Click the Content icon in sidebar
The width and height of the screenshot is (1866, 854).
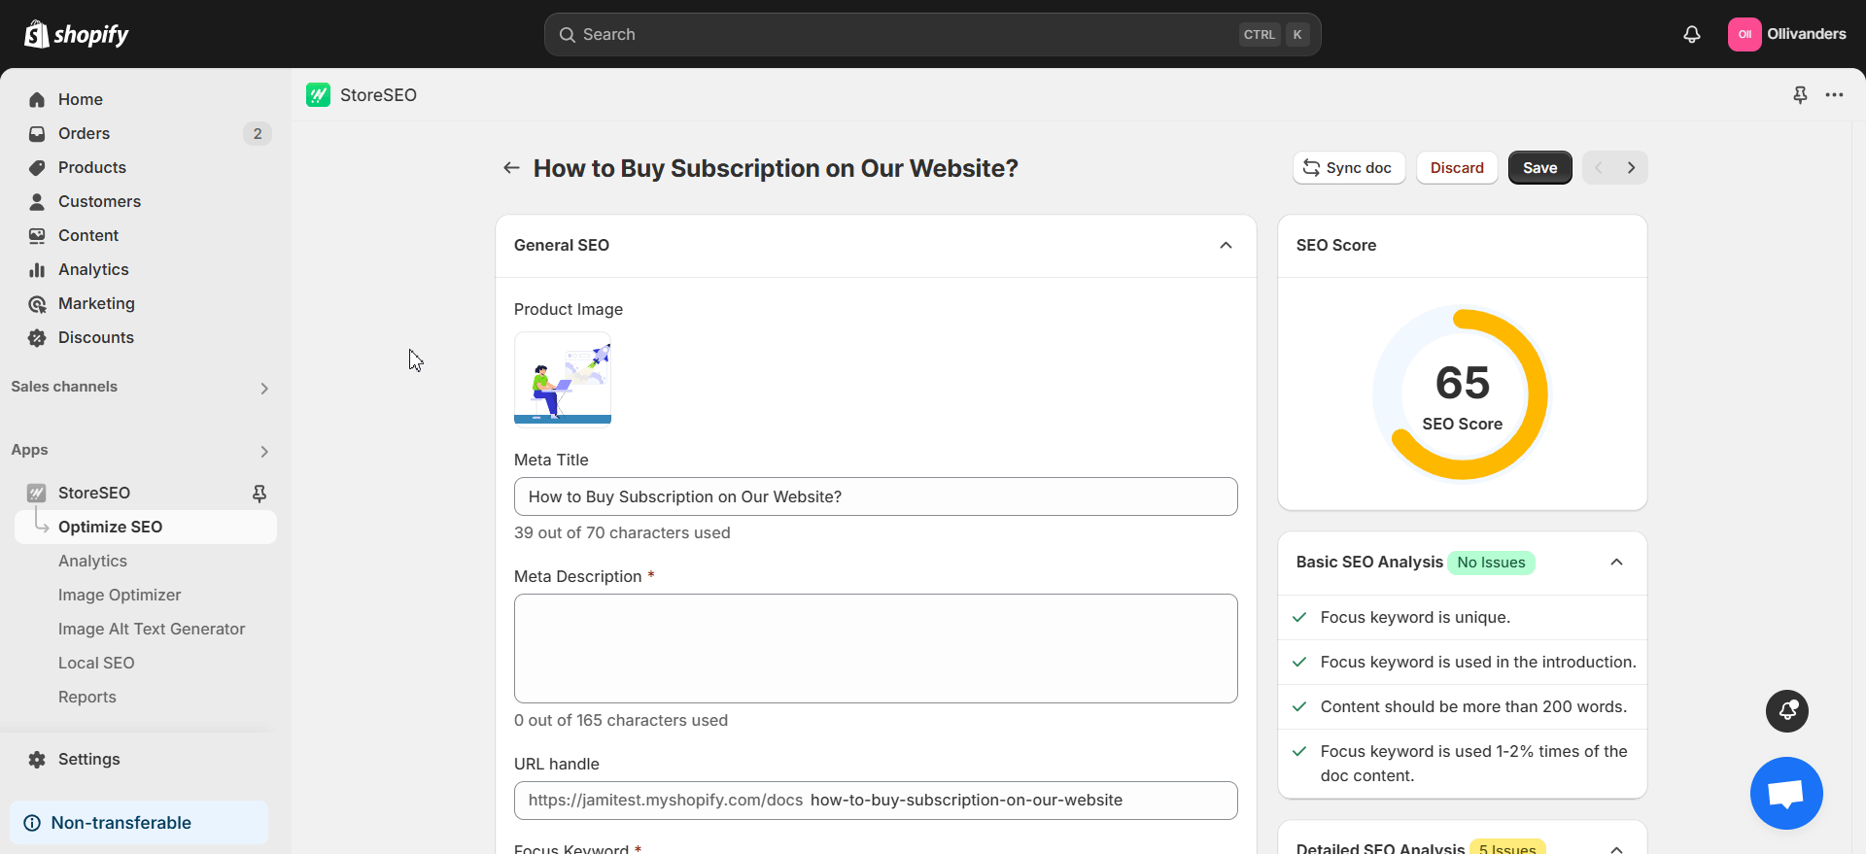[37, 235]
